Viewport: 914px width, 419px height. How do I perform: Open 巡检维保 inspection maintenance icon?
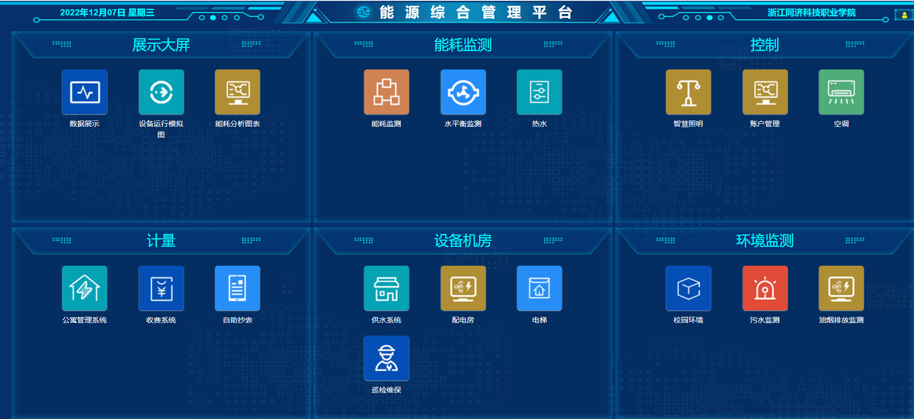pyautogui.click(x=386, y=358)
